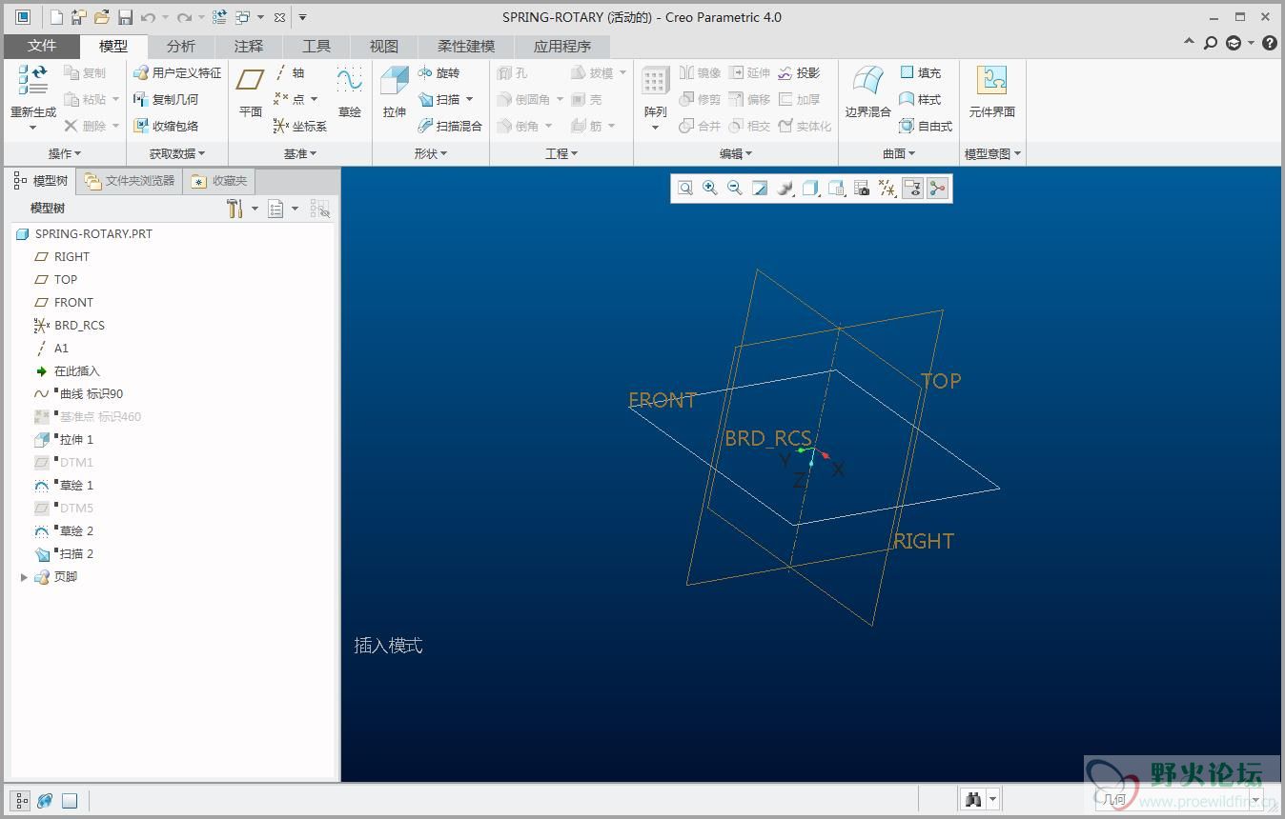Open the 文件 (File) menu
The image size is (1285, 819).
point(42,46)
